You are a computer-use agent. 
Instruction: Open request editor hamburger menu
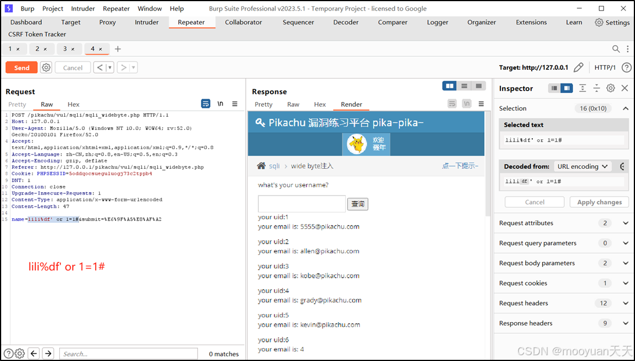235,104
